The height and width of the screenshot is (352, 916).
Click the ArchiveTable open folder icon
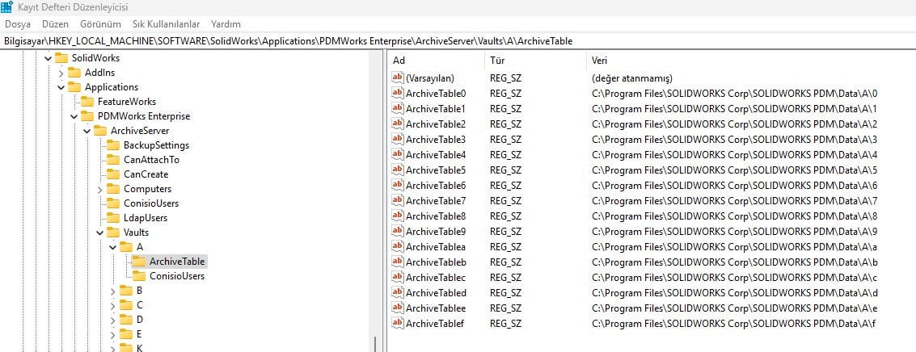(138, 262)
